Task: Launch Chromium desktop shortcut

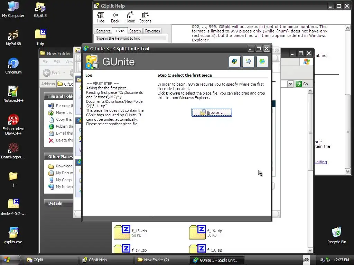Action: 13,66
